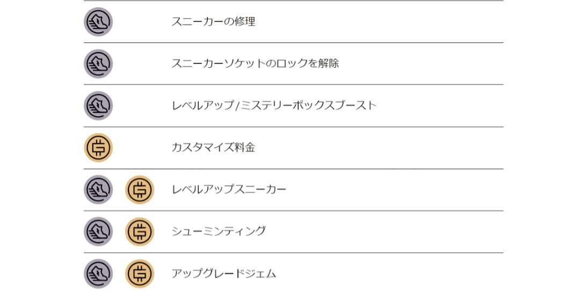Viewport: 573px width, 291px height.
Task: Click the アップグレードジェム label
Action: click(223, 273)
